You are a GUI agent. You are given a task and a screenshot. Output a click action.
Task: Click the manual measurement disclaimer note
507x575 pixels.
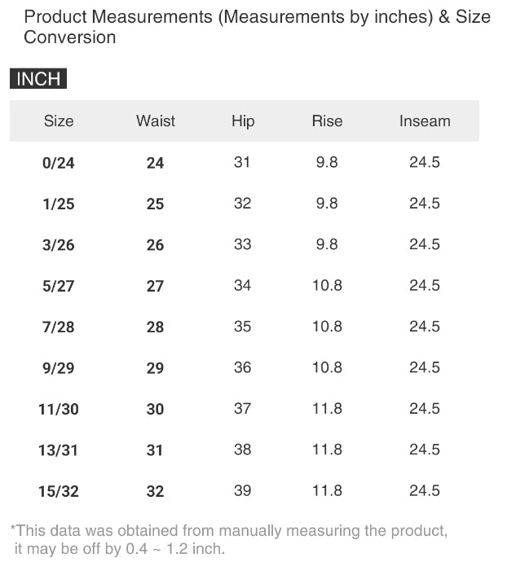229,540
